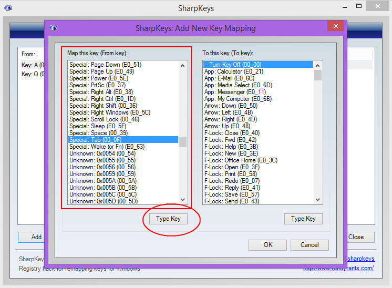Select Special: Tab (00_0F)

123,140
